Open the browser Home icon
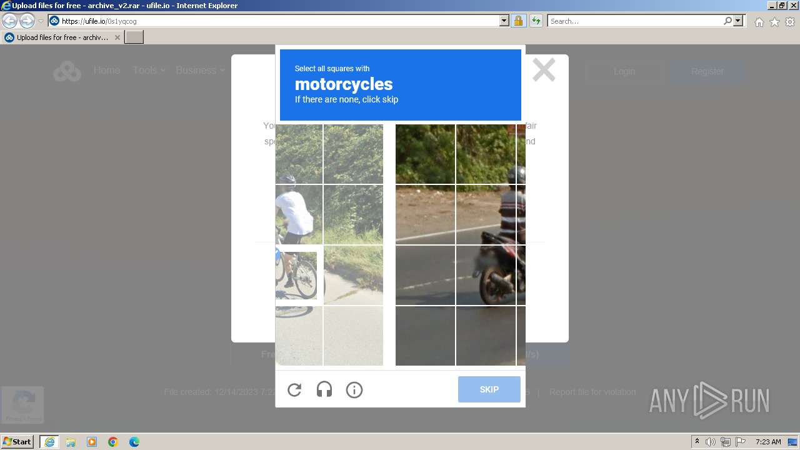 coord(759,22)
